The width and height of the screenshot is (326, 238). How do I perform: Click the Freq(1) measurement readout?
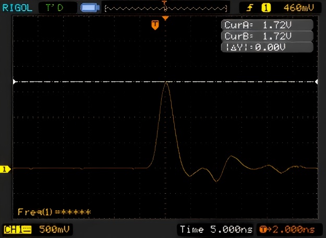pos(54,212)
